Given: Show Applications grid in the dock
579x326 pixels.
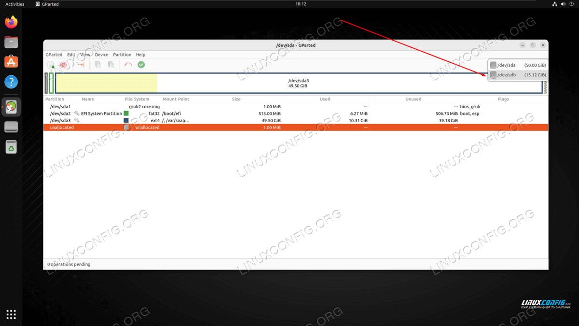Looking at the screenshot, I should coord(11,314).
